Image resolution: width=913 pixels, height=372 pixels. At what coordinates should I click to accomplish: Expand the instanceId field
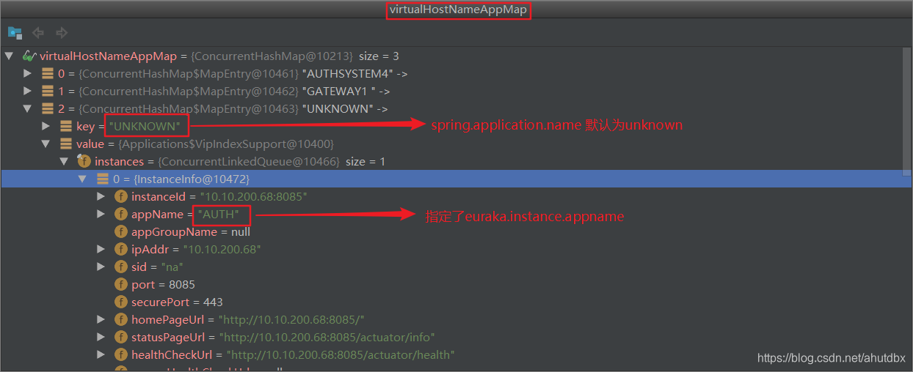tap(101, 196)
